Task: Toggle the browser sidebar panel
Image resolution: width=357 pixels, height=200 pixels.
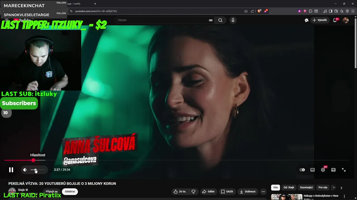Action: pos(331,11)
